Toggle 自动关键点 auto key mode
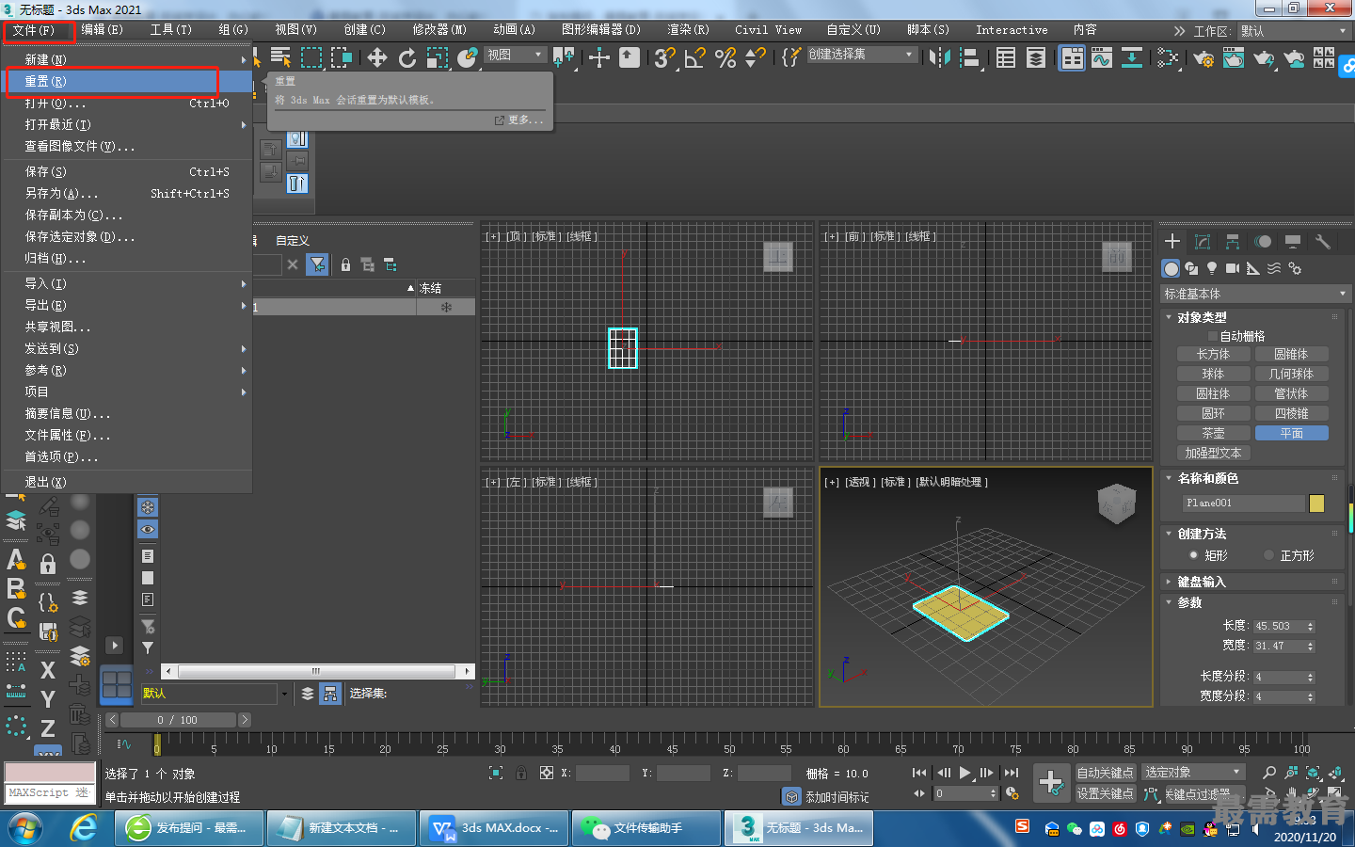1355x847 pixels. pos(1106,773)
